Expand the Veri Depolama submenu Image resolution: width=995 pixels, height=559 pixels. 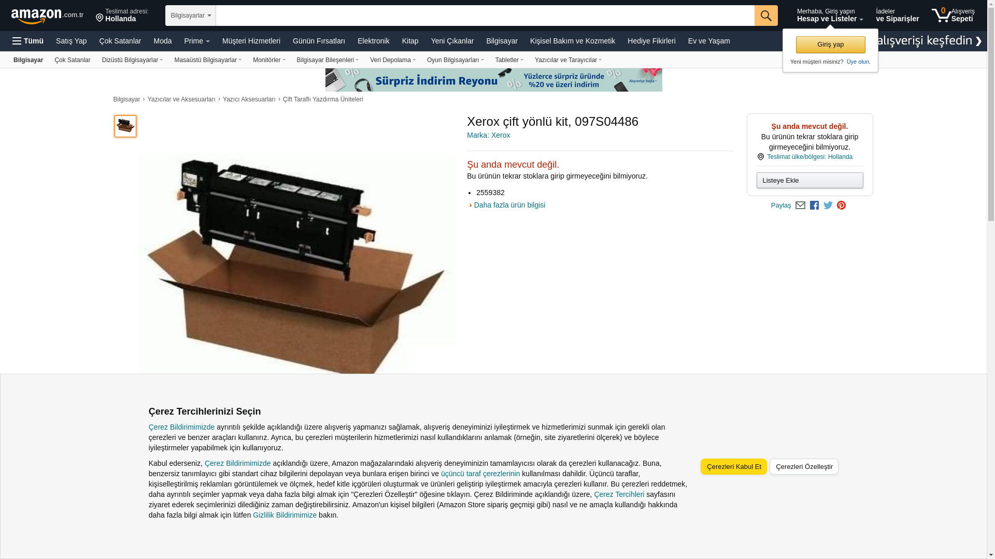393,60
